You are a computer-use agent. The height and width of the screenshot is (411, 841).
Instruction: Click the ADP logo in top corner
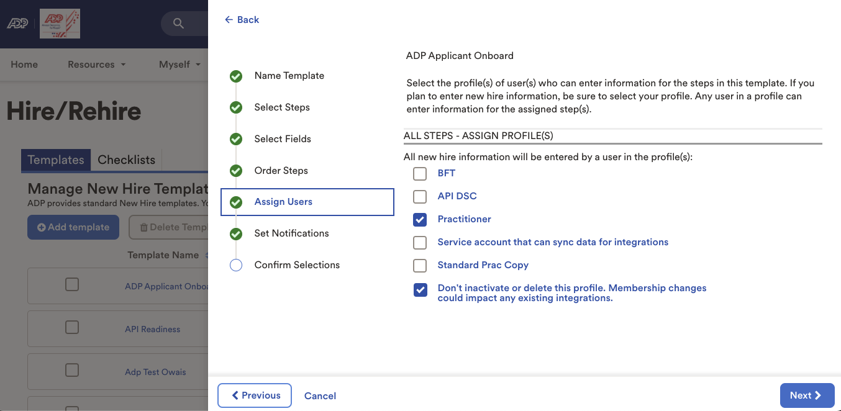[x=17, y=23]
